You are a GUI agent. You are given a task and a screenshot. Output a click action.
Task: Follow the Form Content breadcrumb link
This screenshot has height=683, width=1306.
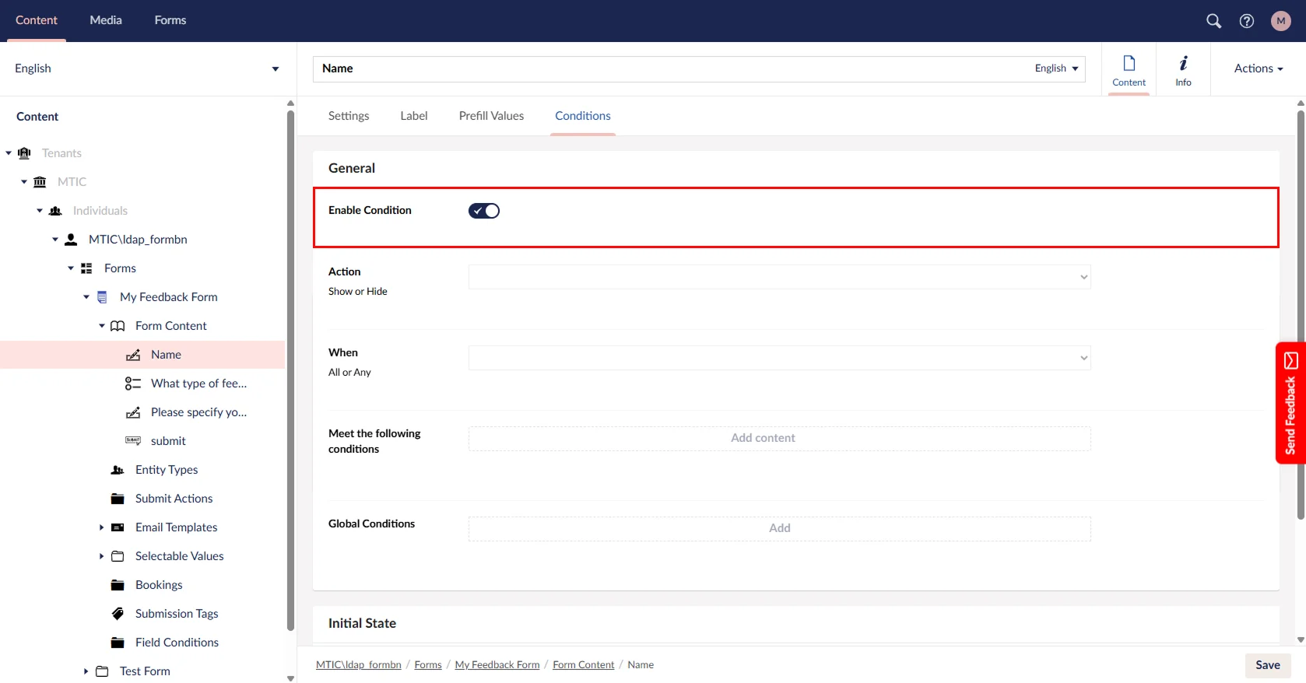583,665
